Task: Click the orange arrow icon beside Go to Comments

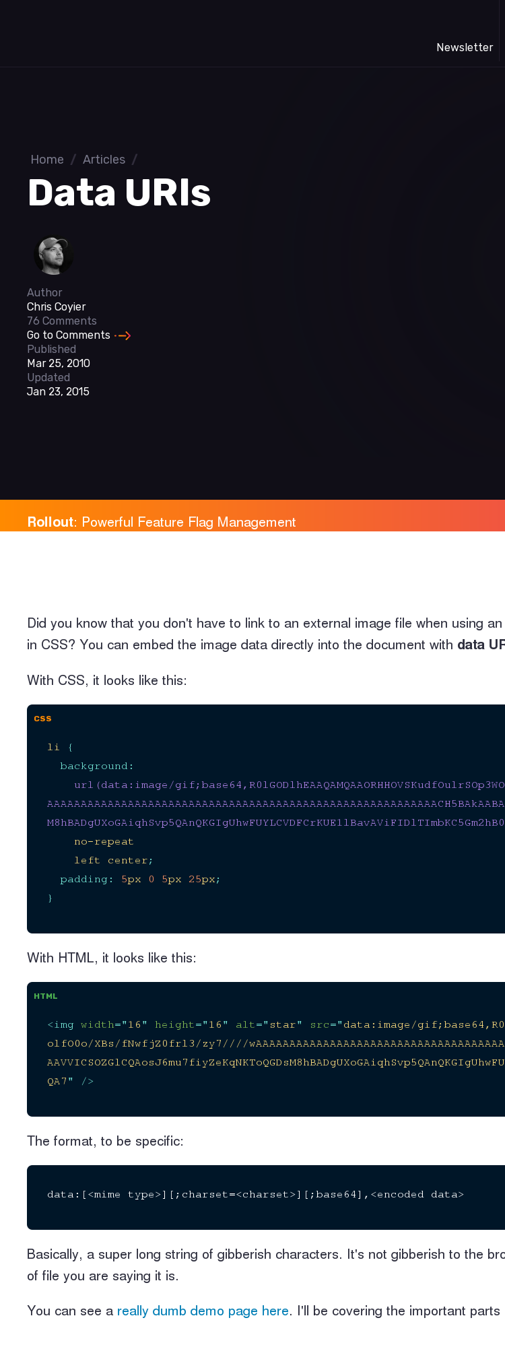Action: (x=123, y=335)
